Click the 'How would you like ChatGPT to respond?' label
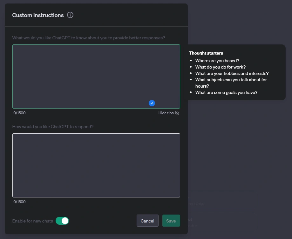Screen dimensions: 292x239 click(x=53, y=127)
